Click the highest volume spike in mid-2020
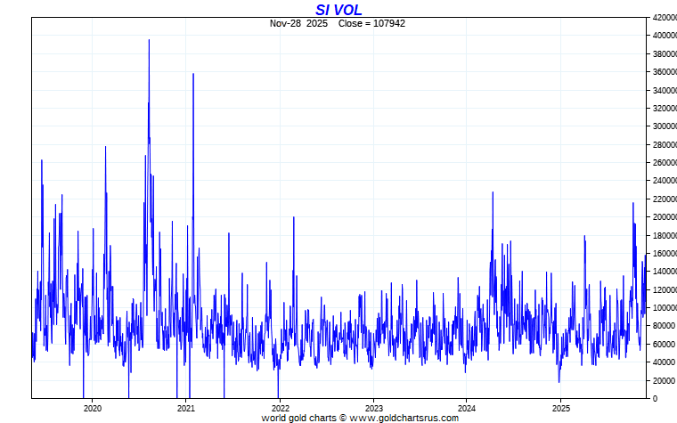 coord(149,41)
